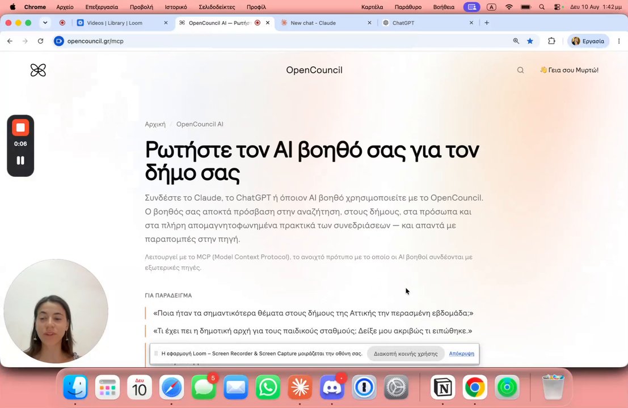
Task: Click Διακοπή κοινής χρήσης button
Action: point(405,354)
